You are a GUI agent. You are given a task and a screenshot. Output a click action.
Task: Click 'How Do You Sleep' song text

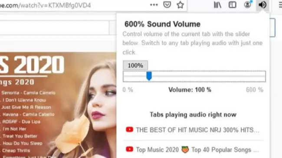point(23,143)
